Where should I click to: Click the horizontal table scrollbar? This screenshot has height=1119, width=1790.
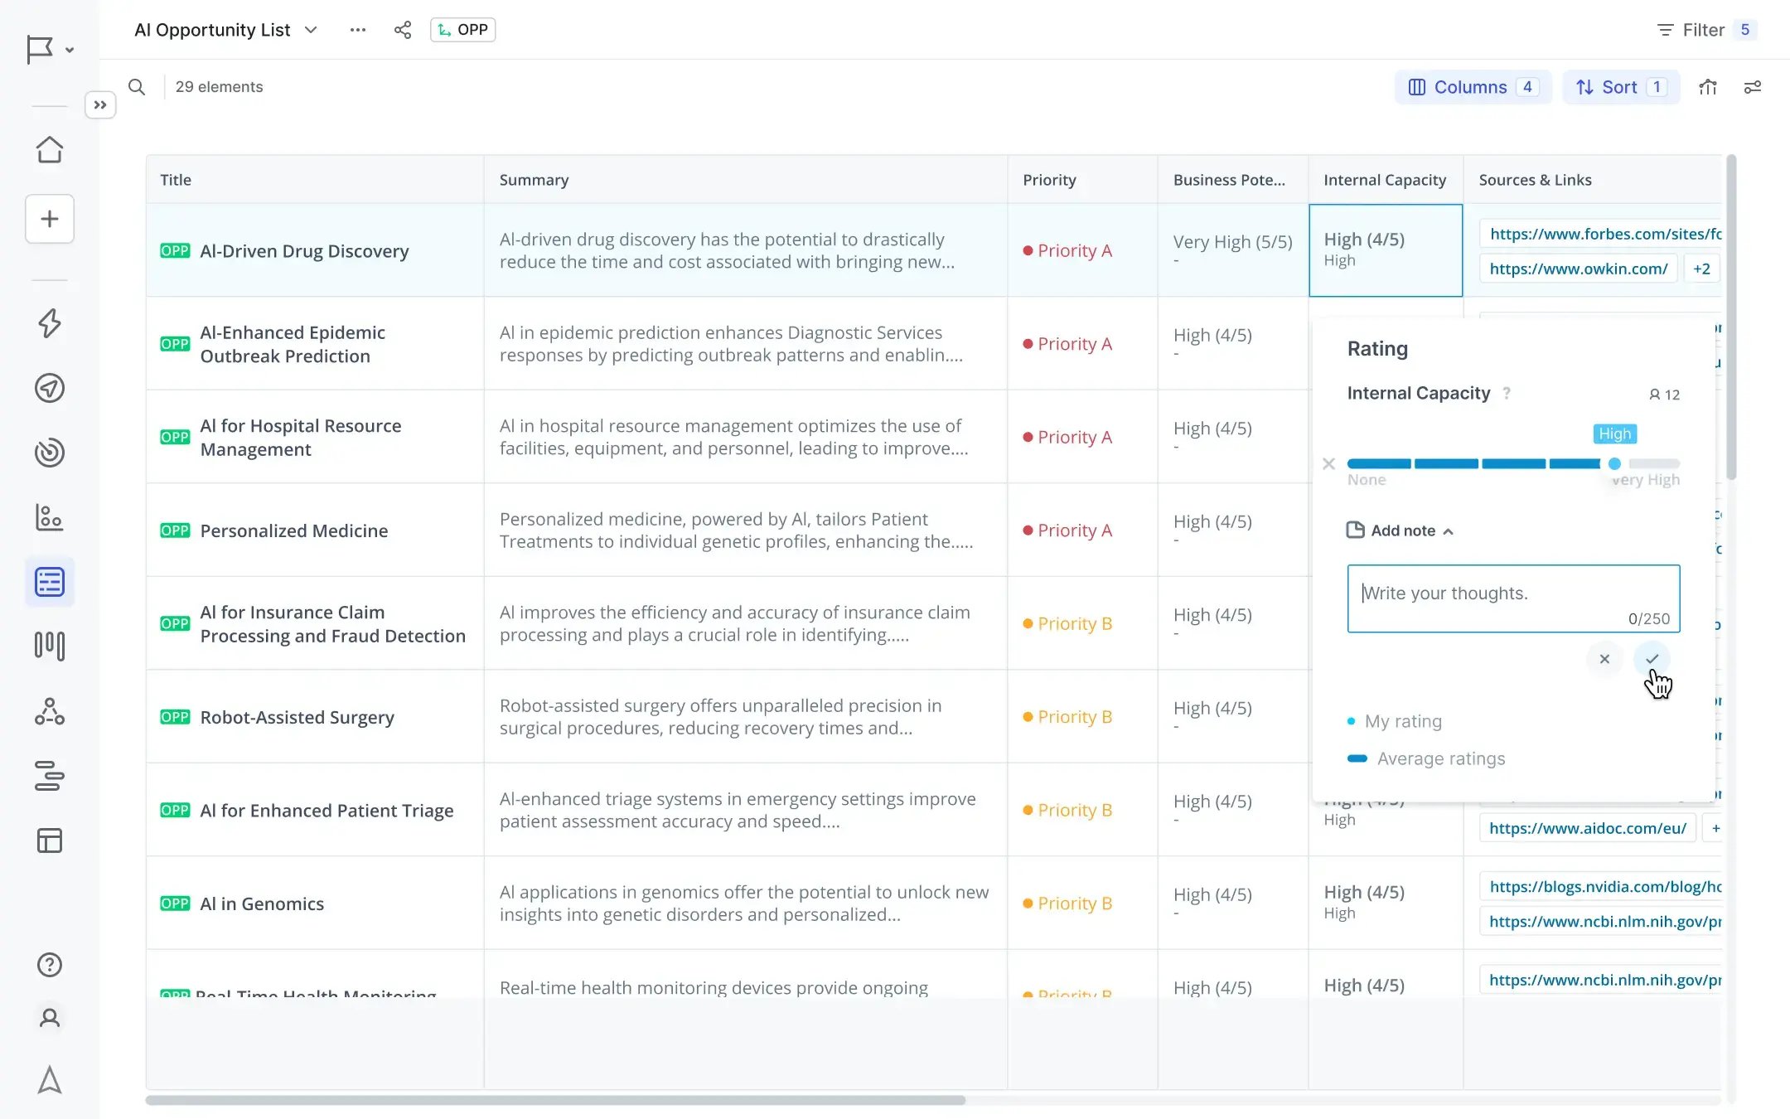(x=555, y=1100)
